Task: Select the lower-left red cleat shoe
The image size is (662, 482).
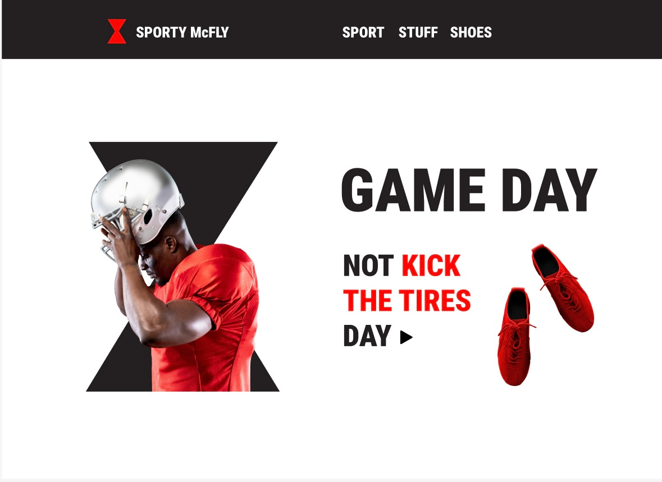Action: point(515,336)
